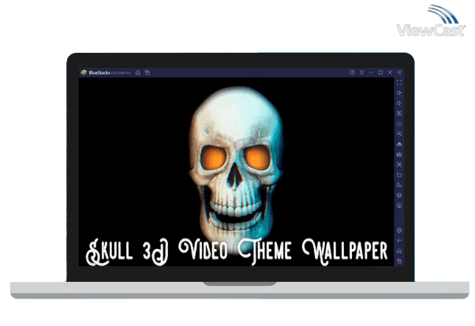475x326 pixels.
Task: Click the rotate screen icon in the sidebar
Action: coord(399,185)
